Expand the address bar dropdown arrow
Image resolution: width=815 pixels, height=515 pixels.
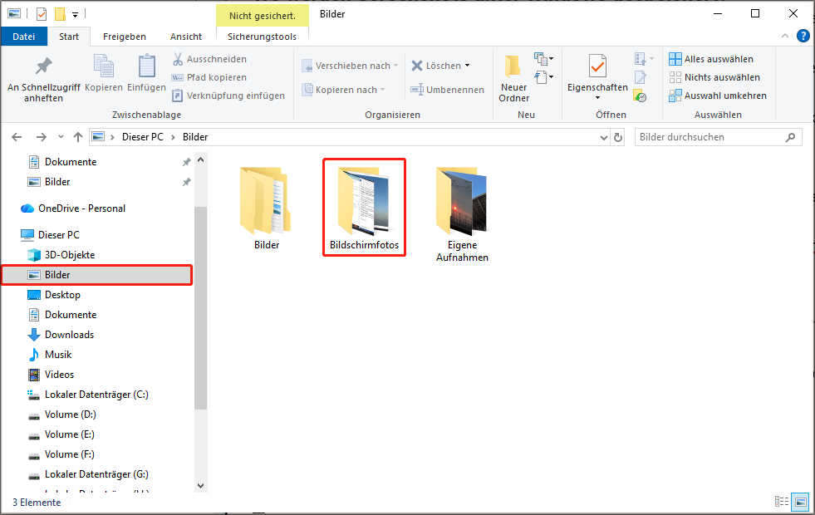pos(604,137)
